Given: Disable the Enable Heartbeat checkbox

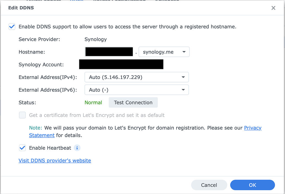Looking at the screenshot, I should pos(22,148).
